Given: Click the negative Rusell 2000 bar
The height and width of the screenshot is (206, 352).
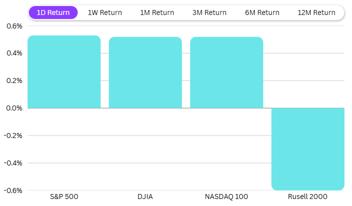Looking at the screenshot, I should [308, 148].
